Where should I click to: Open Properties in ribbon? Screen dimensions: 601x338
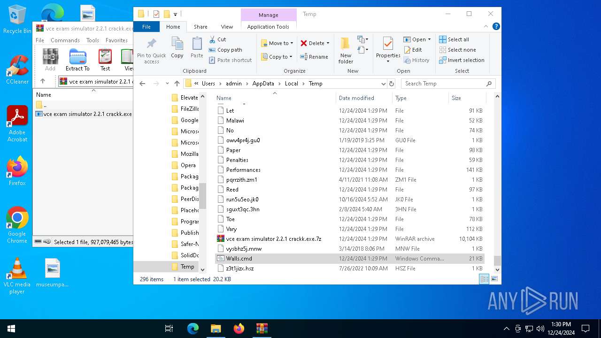(388, 51)
